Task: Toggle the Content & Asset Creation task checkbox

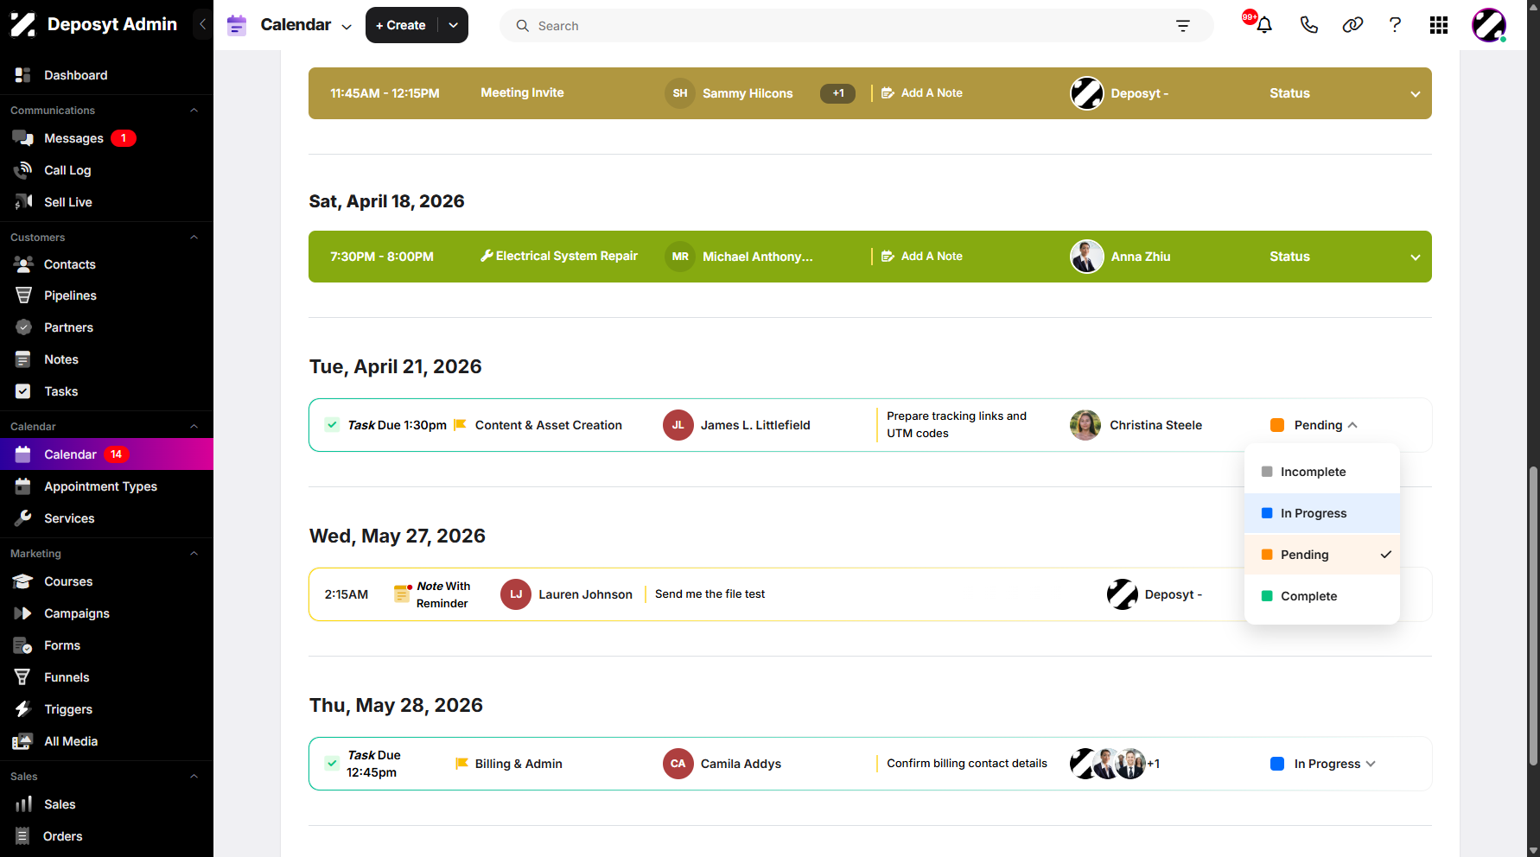Action: tap(332, 425)
